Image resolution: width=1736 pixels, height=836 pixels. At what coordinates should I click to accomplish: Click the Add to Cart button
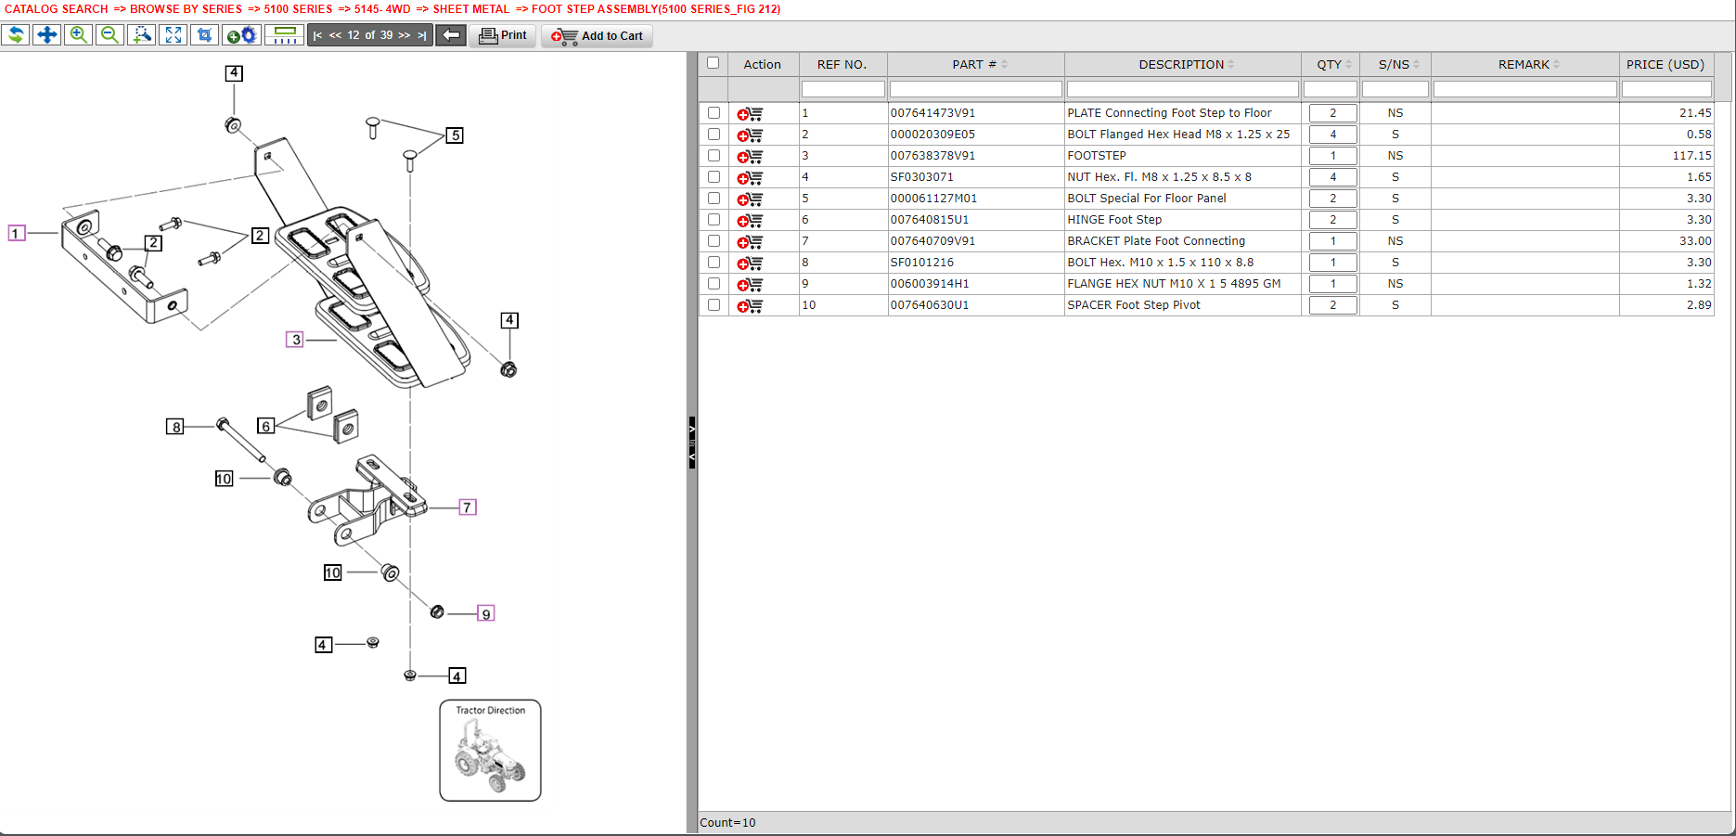click(x=598, y=36)
